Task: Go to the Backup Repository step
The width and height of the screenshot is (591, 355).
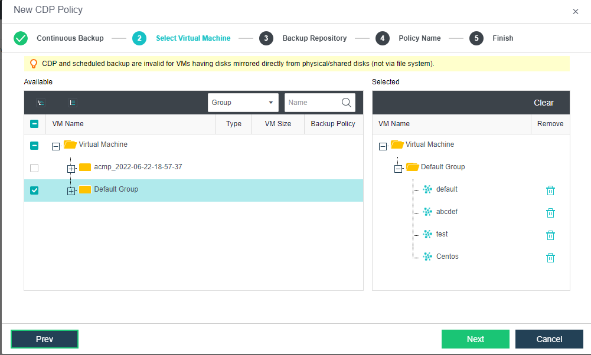Action: click(266, 38)
